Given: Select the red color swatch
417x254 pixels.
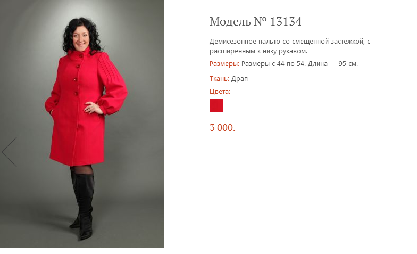Looking at the screenshot, I should 216,105.
